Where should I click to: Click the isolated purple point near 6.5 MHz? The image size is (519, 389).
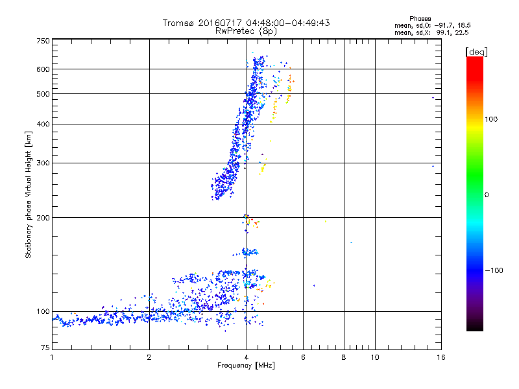point(314,285)
